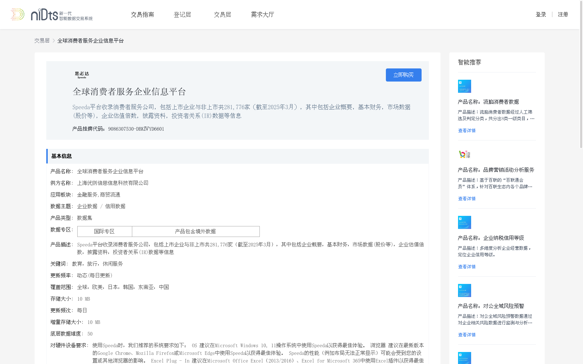Image resolution: width=583 pixels, height=364 pixels.
Task: View details for 品牌营销活动分析服务
Action: tap(467, 199)
